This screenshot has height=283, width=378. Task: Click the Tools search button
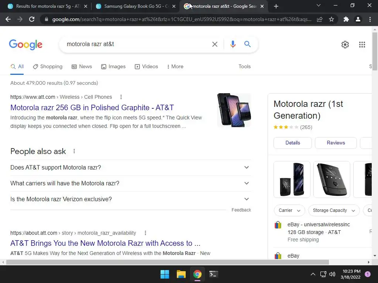pyautogui.click(x=244, y=67)
